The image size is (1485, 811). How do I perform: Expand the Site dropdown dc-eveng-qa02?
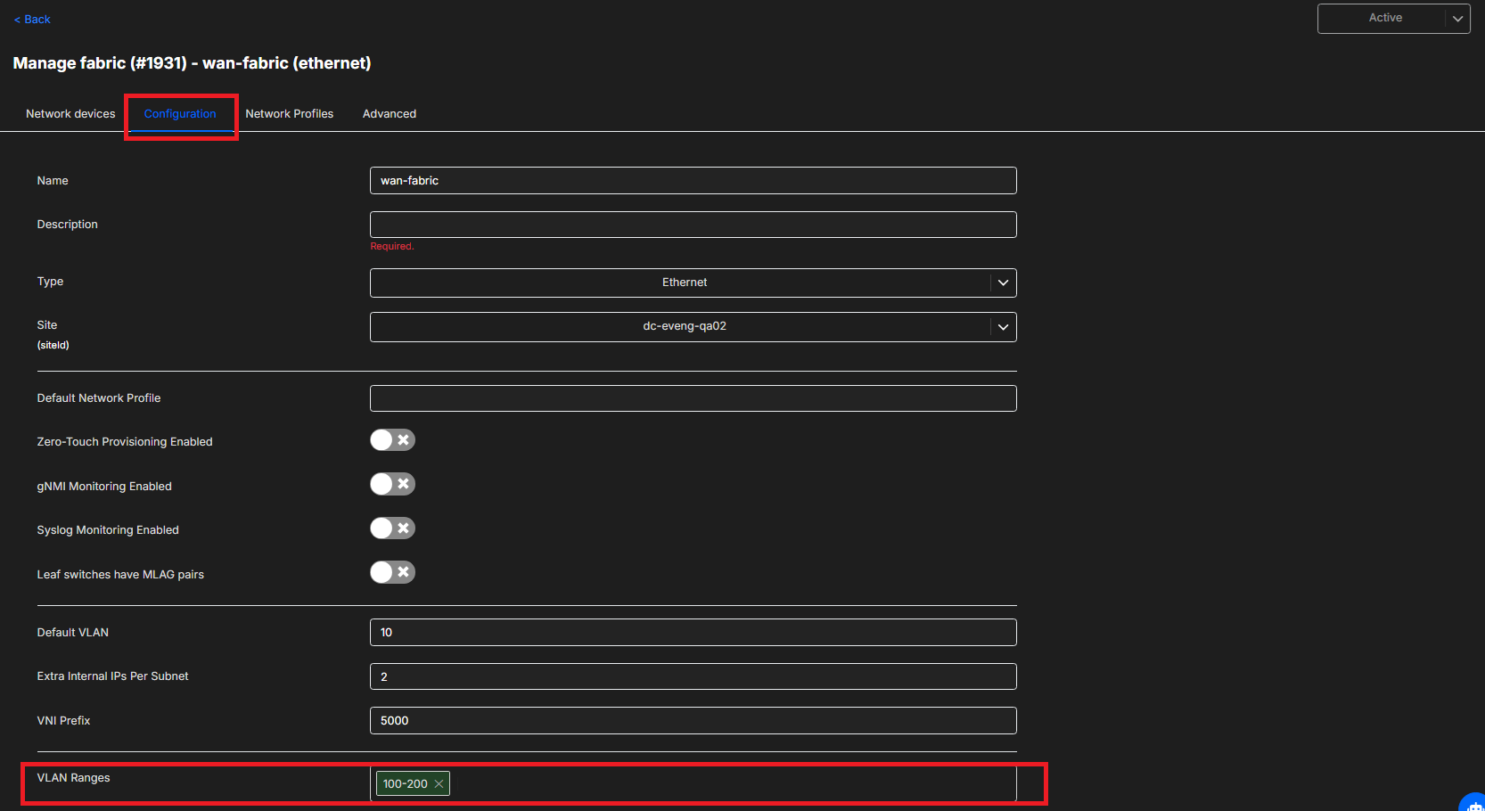(693, 327)
